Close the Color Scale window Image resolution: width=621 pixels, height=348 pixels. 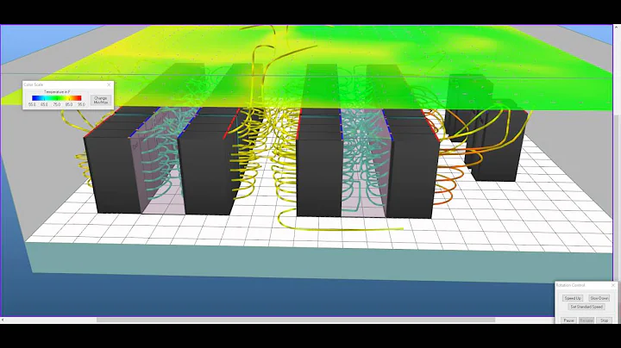(x=109, y=84)
